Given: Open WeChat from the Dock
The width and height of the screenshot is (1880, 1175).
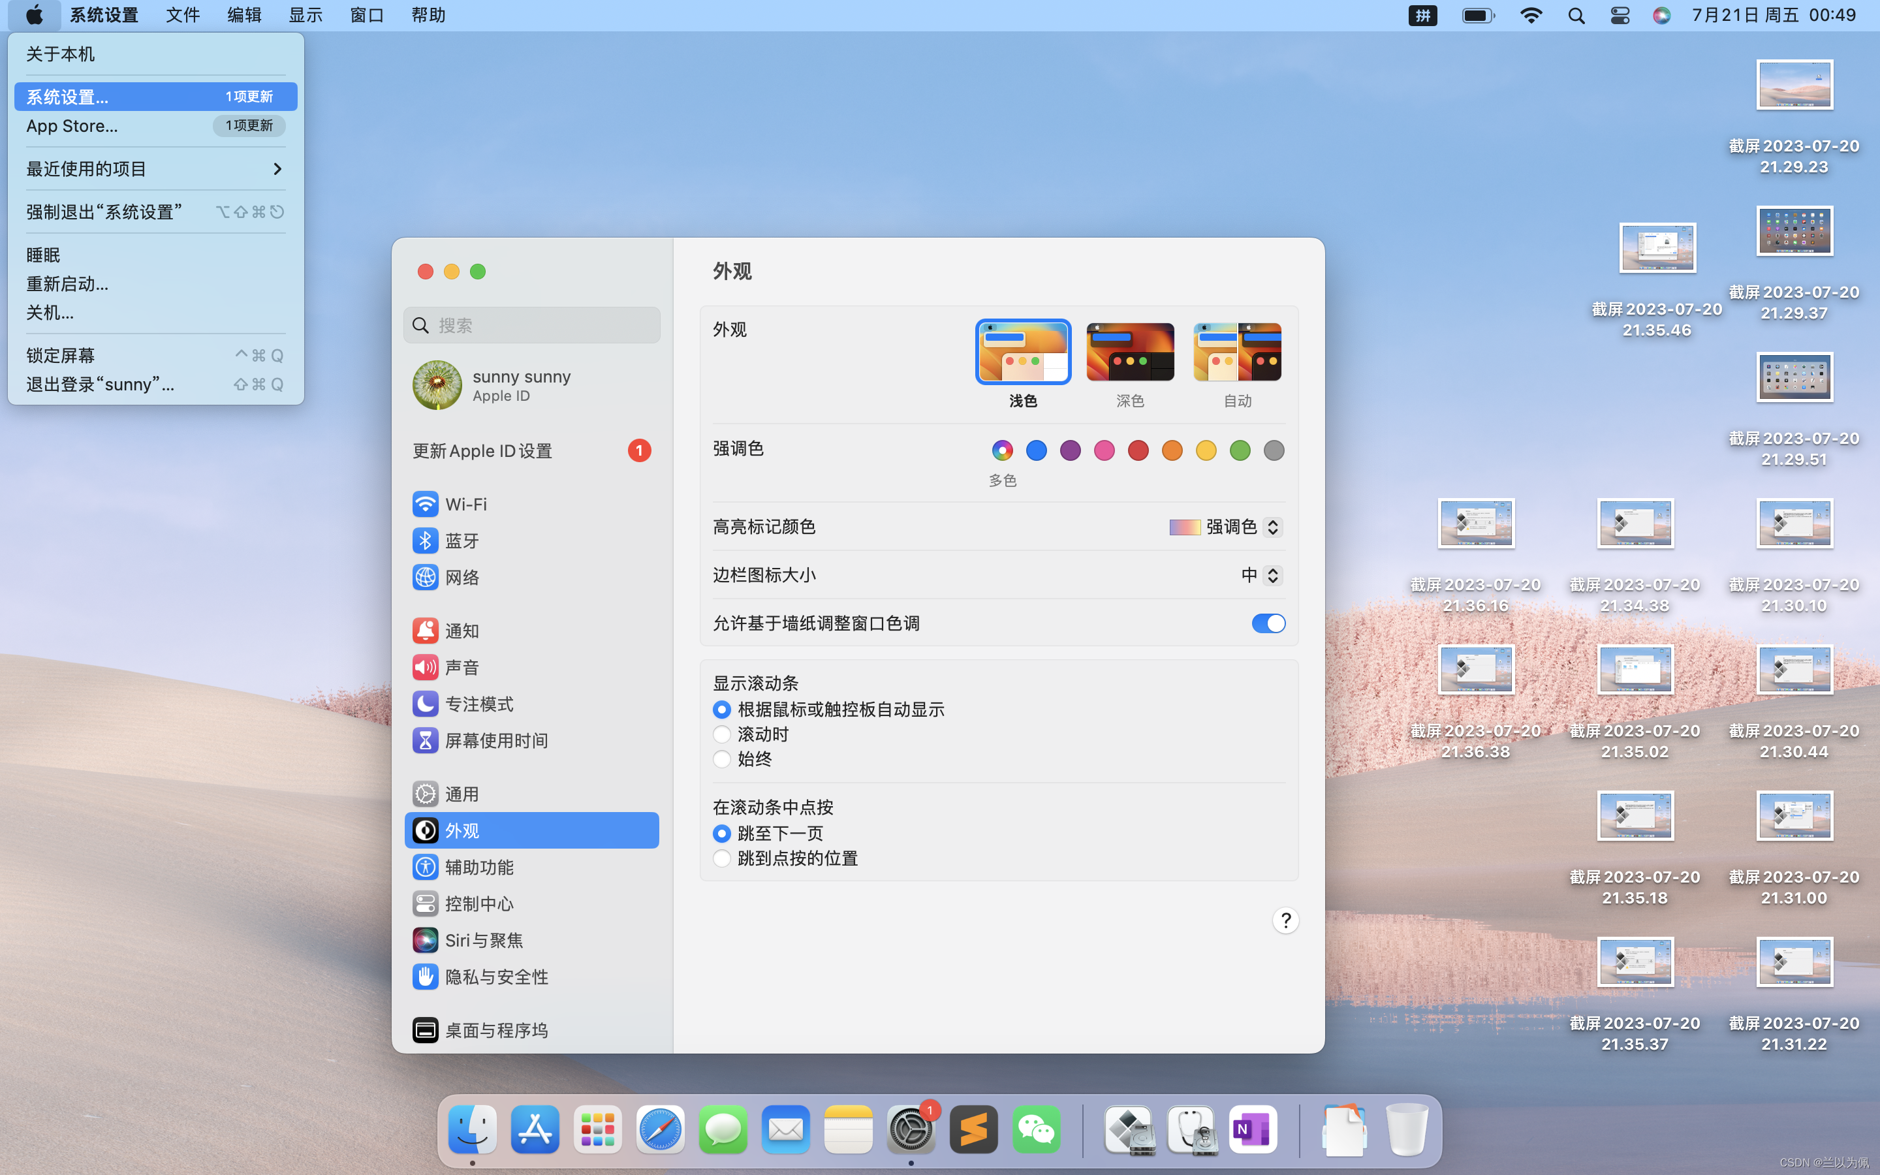Looking at the screenshot, I should click(x=1037, y=1130).
